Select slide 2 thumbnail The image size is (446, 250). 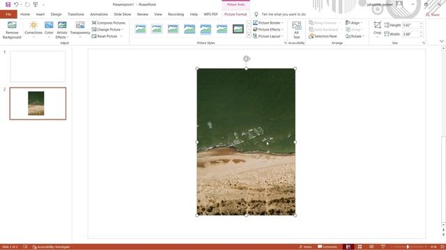coord(38,103)
